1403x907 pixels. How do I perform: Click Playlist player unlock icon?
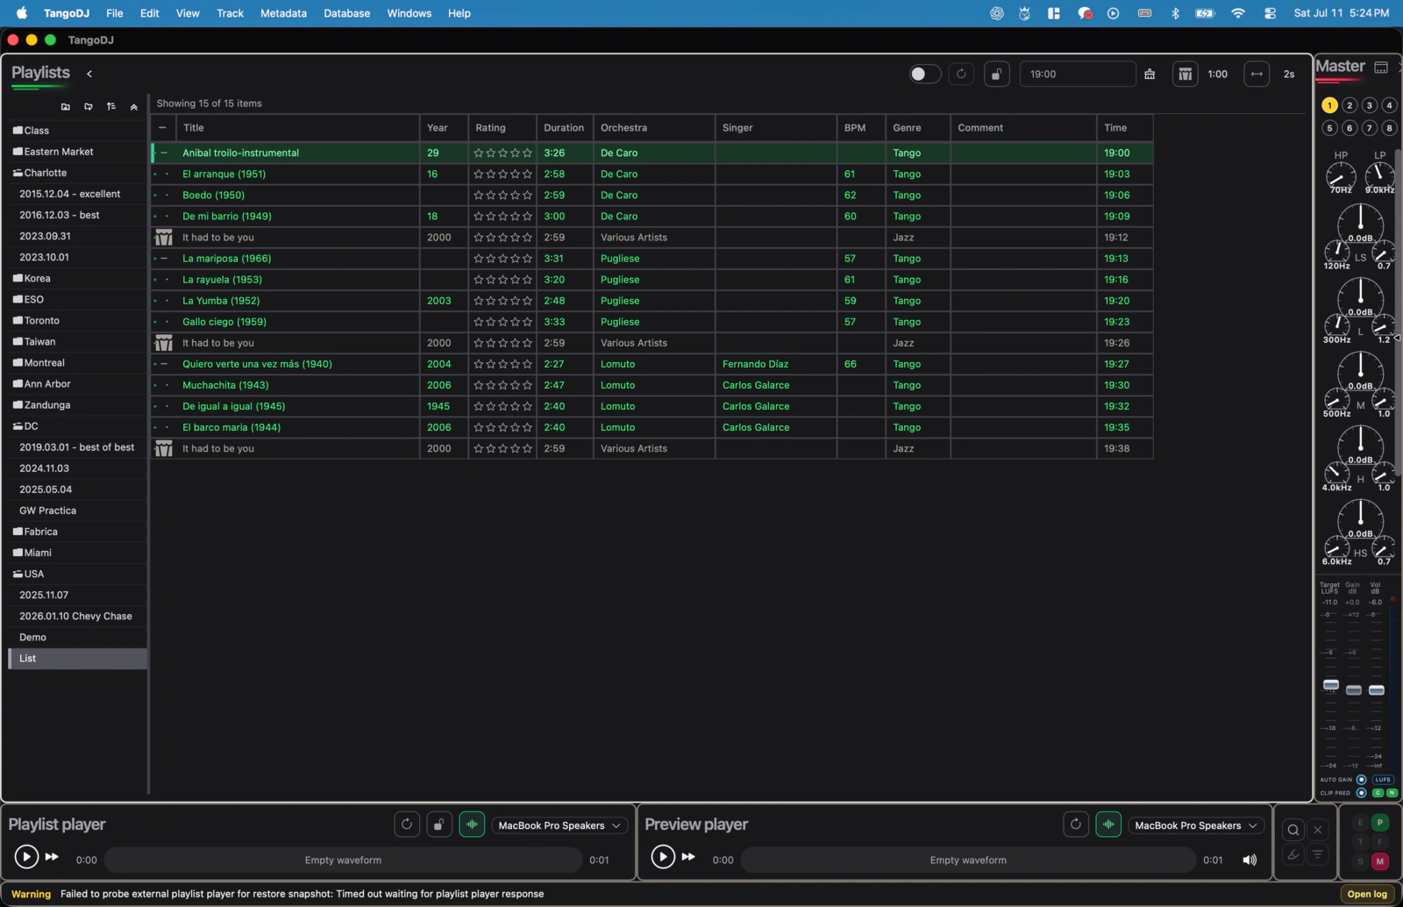point(439,825)
